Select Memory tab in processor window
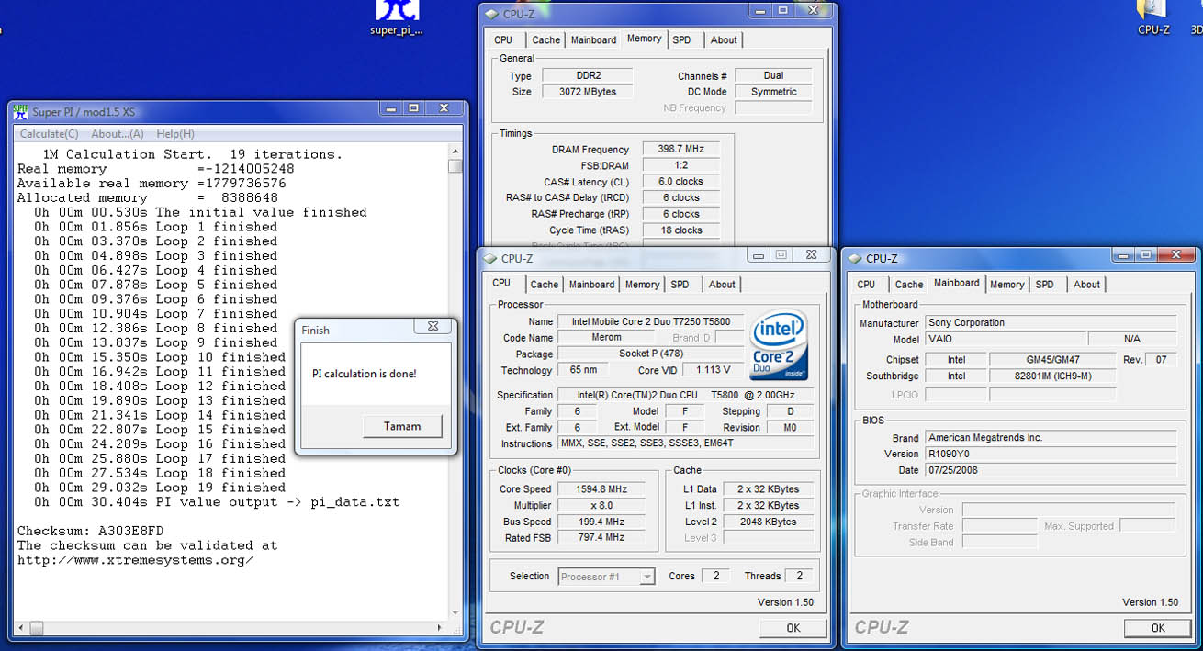1203x651 pixels. pyautogui.click(x=642, y=285)
